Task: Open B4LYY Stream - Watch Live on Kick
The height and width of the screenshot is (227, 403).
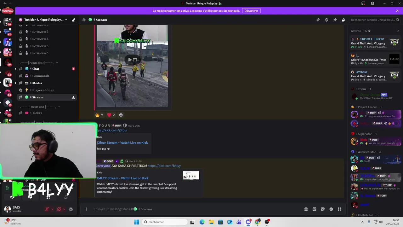Action: 123,178
